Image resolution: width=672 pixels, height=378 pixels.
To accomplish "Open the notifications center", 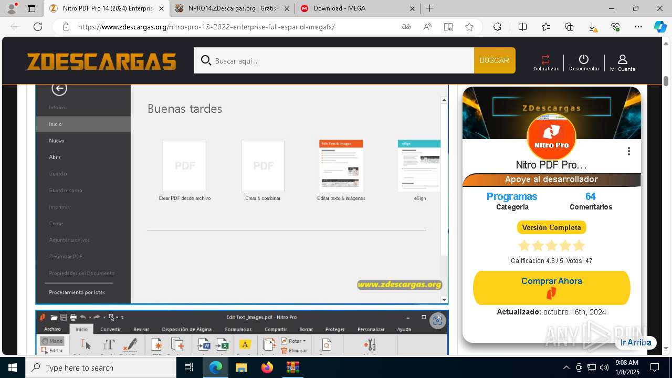I will click(x=655, y=367).
